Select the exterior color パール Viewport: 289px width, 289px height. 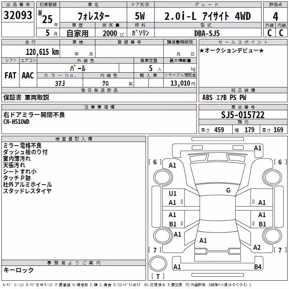[x=78, y=68]
